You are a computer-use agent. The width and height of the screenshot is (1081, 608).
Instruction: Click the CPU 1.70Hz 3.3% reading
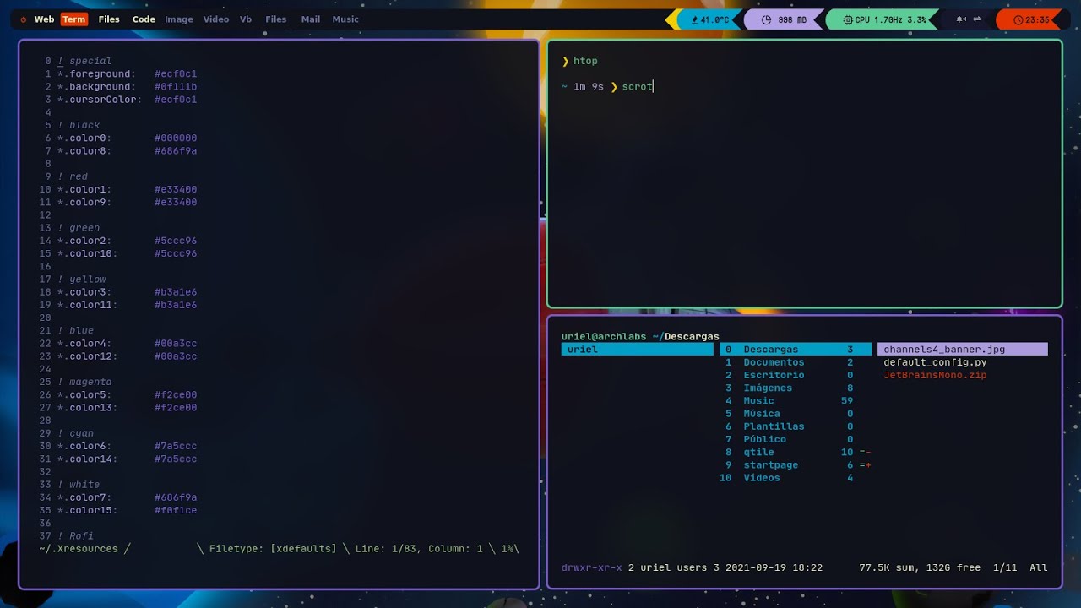891,19
